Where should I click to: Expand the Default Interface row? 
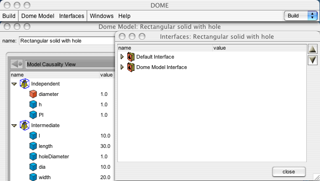122,57
